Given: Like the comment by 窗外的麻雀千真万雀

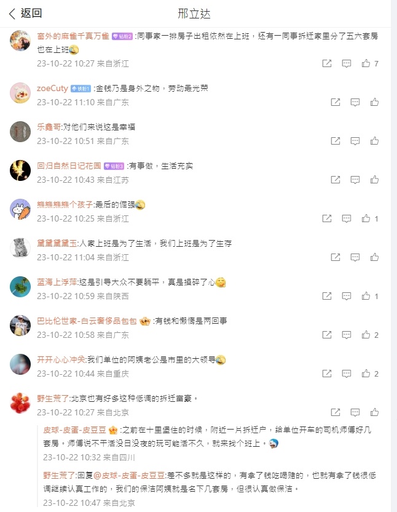Looking at the screenshot, I should pos(366,63).
